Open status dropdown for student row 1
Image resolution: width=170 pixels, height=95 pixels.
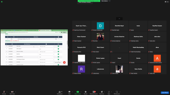pyautogui.click(x=46, y=46)
